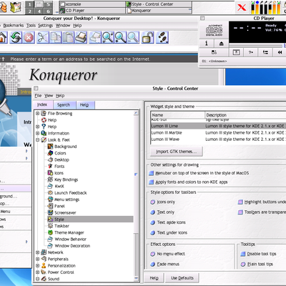This screenshot has width=286, height=286.
Task: Open the Fonts settings module
Action: point(59,166)
